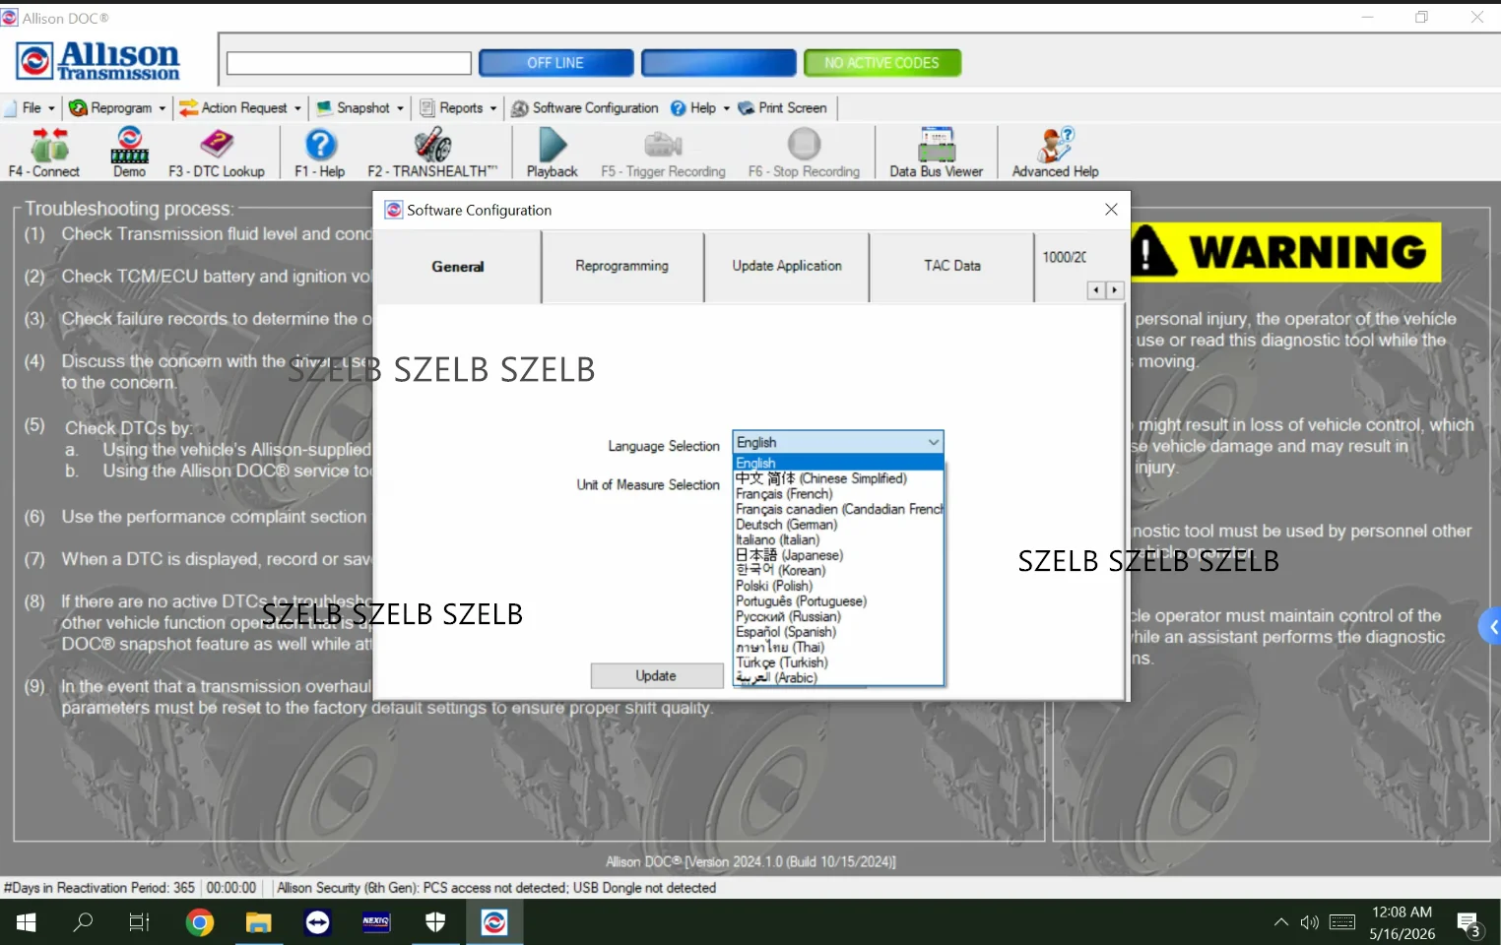Click the Print Screen toolbar item
1501x945 pixels.
(x=782, y=108)
